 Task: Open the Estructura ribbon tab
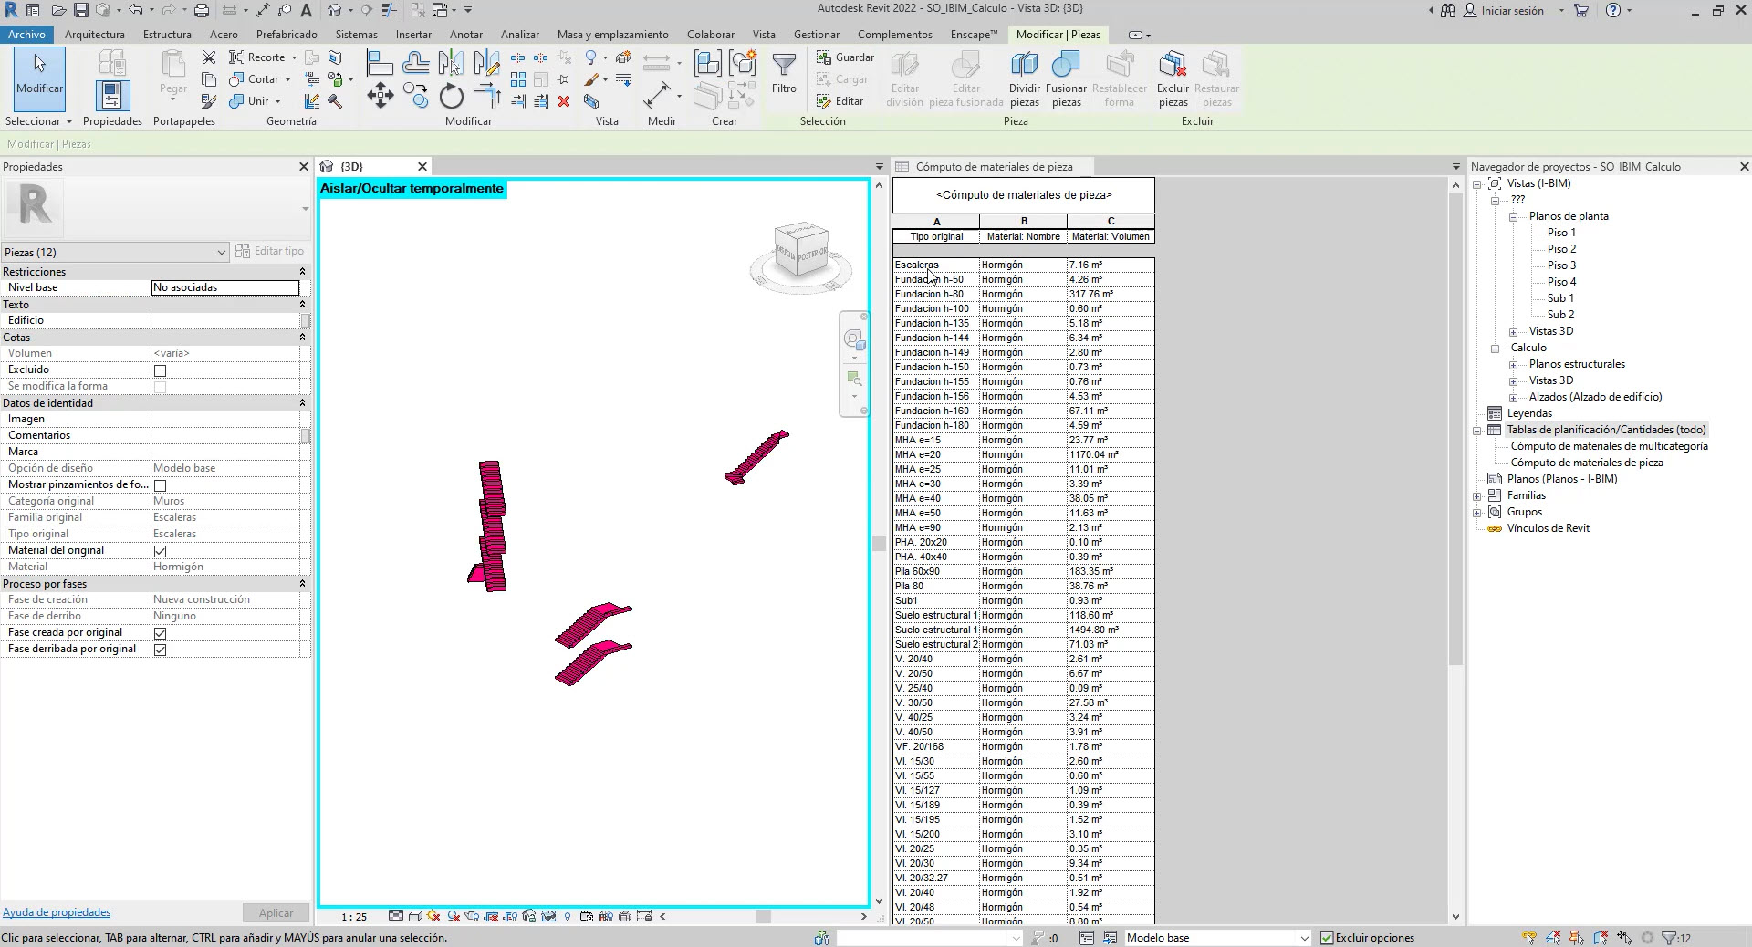coord(167,35)
